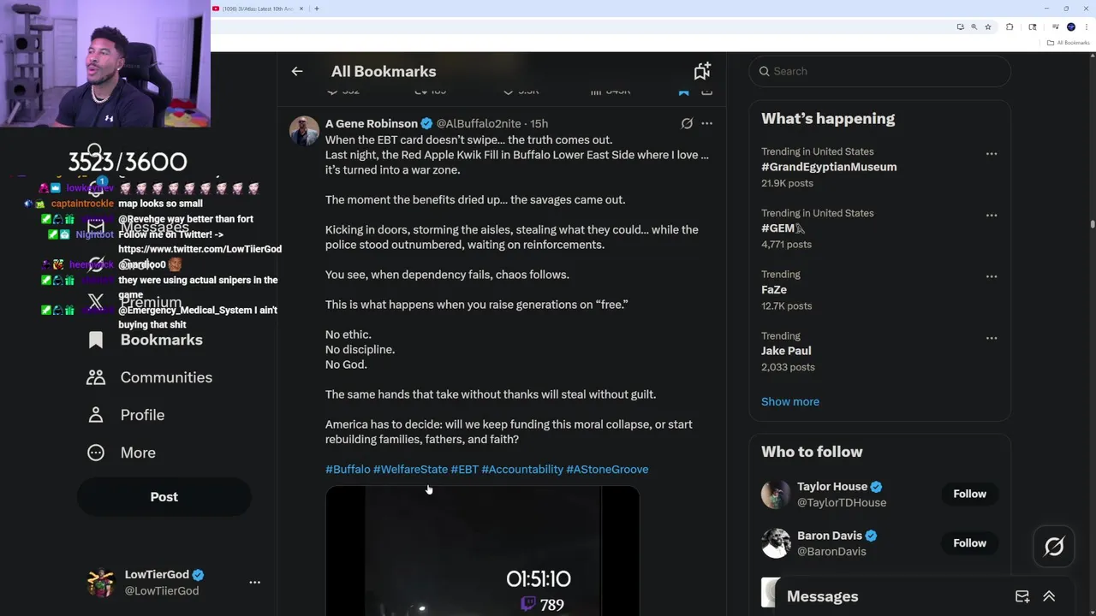Open more options for FaZe trend
This screenshot has height=616, width=1096.
click(x=991, y=276)
